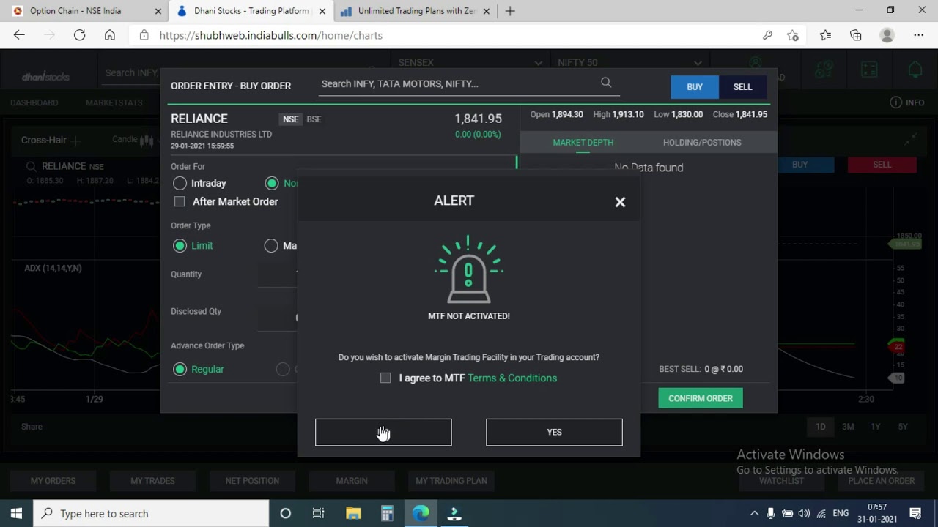Image resolution: width=938 pixels, height=527 pixels.
Task: Reload the current page
Action: point(79,35)
